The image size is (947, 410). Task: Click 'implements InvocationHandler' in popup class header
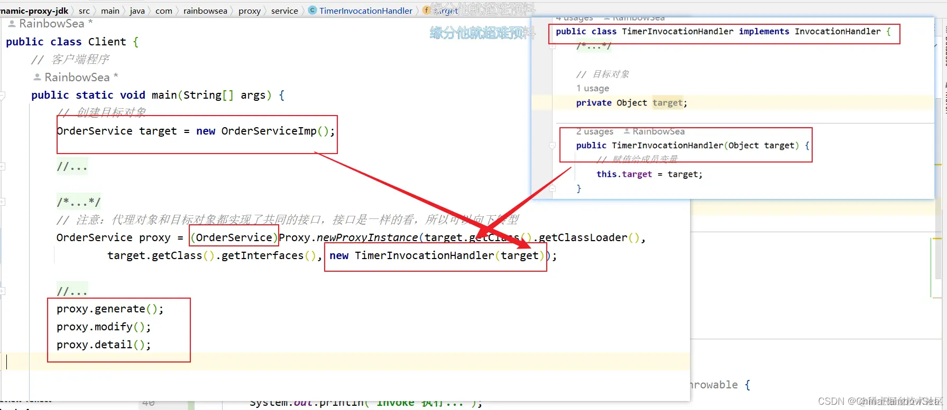pyautogui.click(x=810, y=32)
